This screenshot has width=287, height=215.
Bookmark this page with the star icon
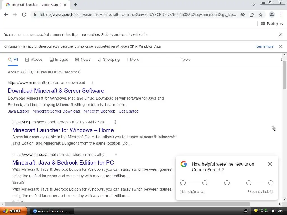(x=261, y=15)
